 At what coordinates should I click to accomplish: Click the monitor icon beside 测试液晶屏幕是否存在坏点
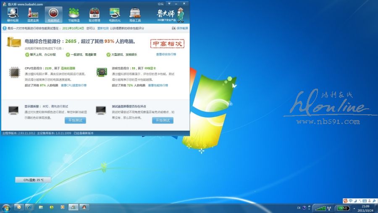tap(101, 110)
